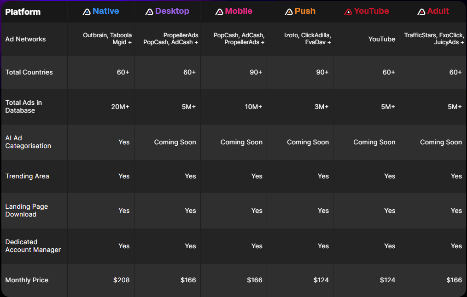Click the 10M+ total ads value
Viewport: 467px width, 297px height.
(x=253, y=107)
